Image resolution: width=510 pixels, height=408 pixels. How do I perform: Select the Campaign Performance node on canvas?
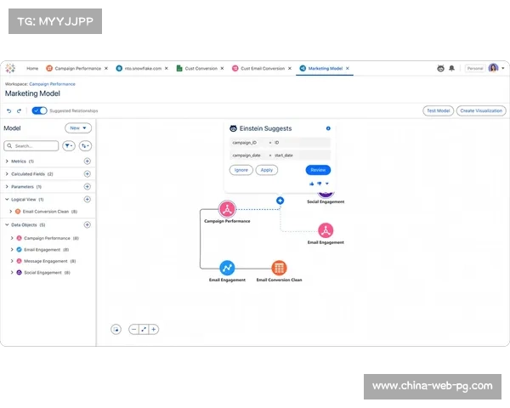(227, 209)
